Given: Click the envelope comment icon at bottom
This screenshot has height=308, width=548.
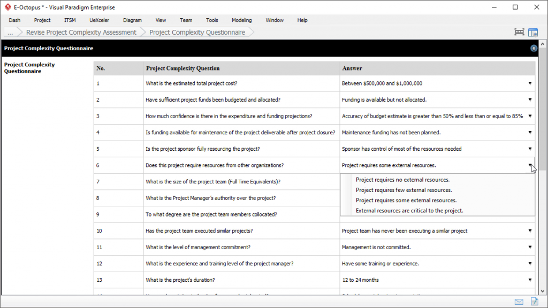Looking at the screenshot, I should (x=518, y=301).
